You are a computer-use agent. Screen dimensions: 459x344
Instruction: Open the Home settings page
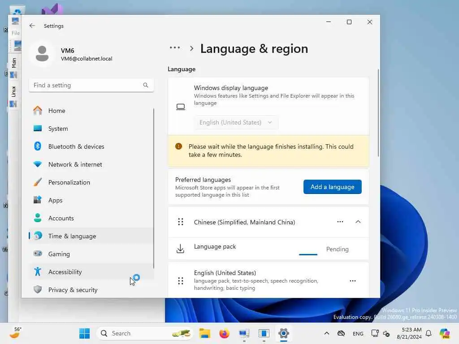click(91, 111)
